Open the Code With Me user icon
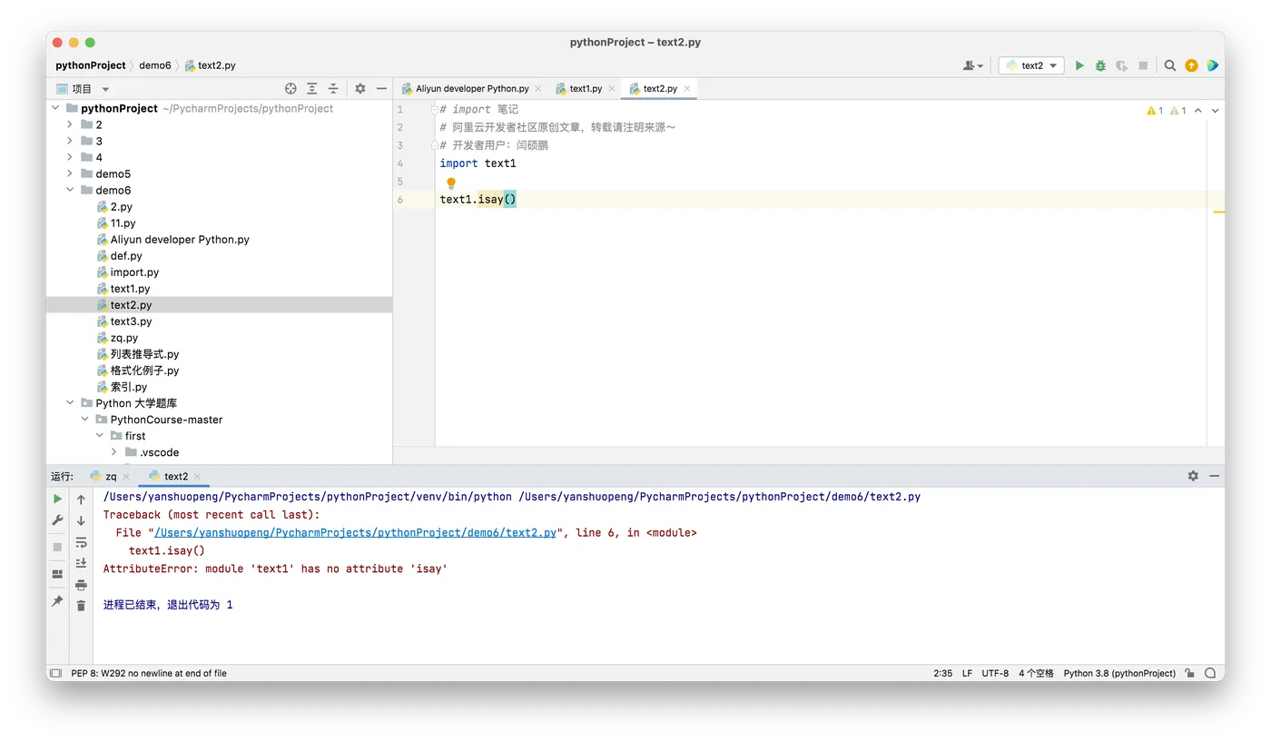The width and height of the screenshot is (1271, 742). pos(973,65)
